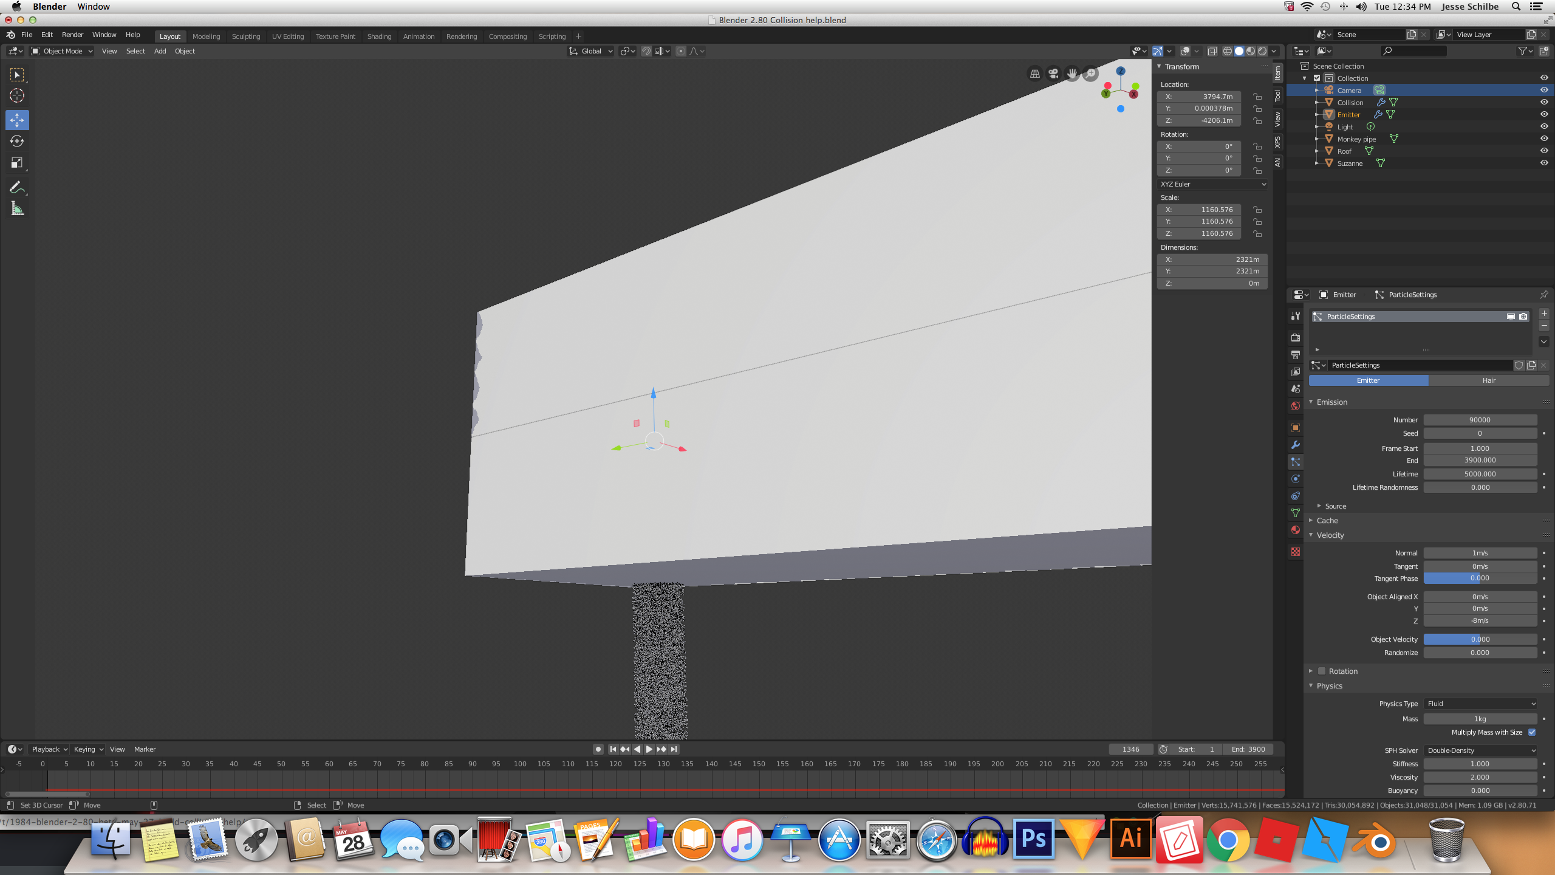
Task: Expand the Cache panel
Action: click(1327, 521)
